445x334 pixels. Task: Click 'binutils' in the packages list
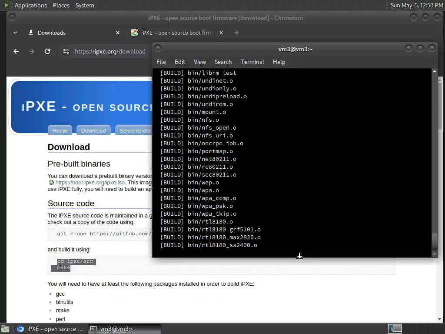pos(64,302)
